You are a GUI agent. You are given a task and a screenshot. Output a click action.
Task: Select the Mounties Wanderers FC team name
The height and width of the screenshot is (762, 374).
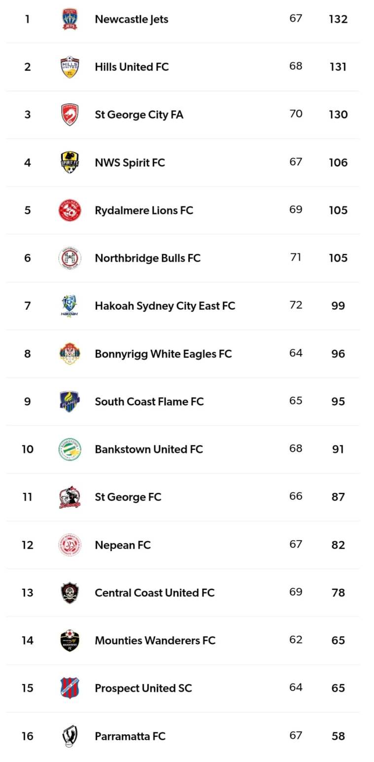[x=155, y=641]
